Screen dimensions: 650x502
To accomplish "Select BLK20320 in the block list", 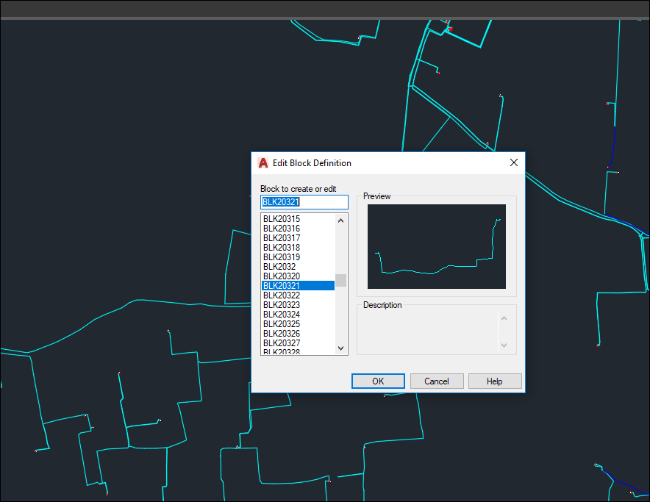I will pyautogui.click(x=298, y=276).
